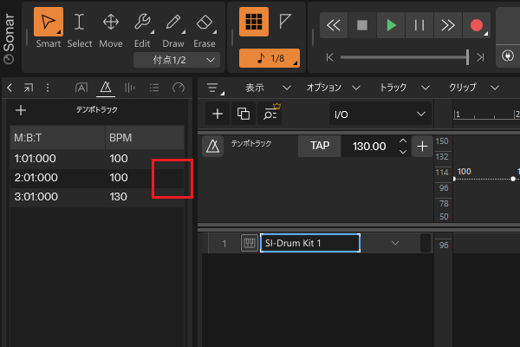The height and width of the screenshot is (347, 520).
Task: Expand the SI-Drum Kit 1 track dropdown
Action: 395,243
